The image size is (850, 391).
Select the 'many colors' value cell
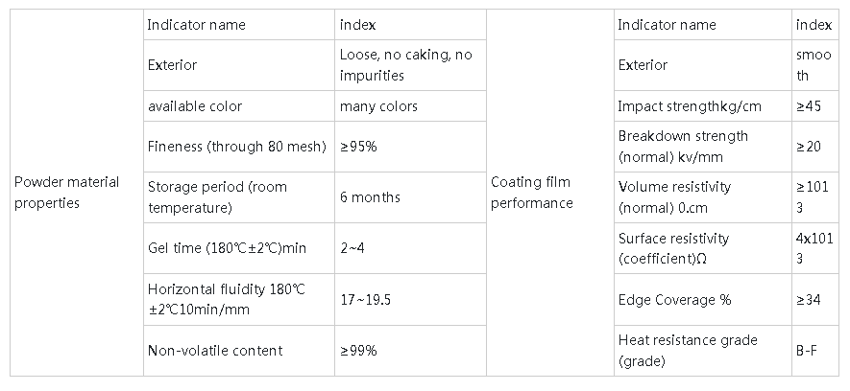coord(378,106)
